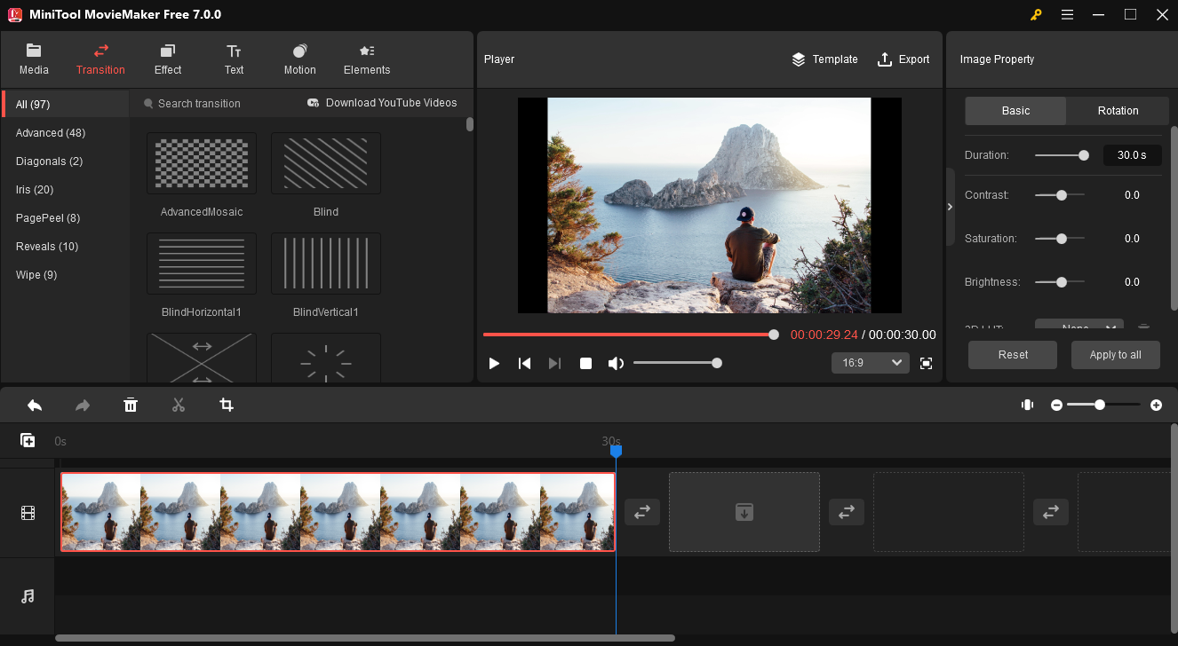Mute the player volume speaker

(x=615, y=363)
